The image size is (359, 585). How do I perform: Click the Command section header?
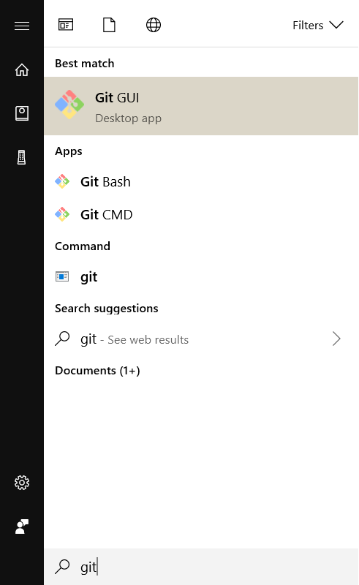(83, 246)
